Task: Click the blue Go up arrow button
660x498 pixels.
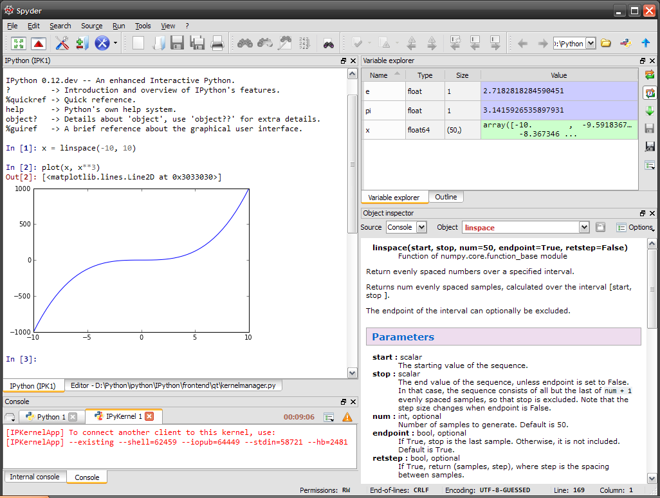Action: point(645,43)
